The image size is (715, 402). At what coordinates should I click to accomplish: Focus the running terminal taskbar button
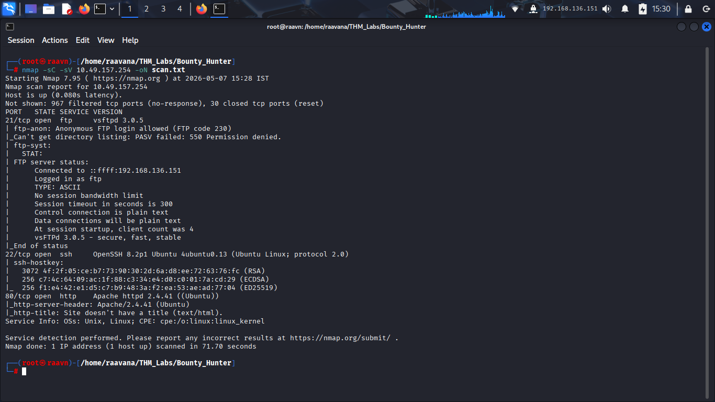point(219,9)
